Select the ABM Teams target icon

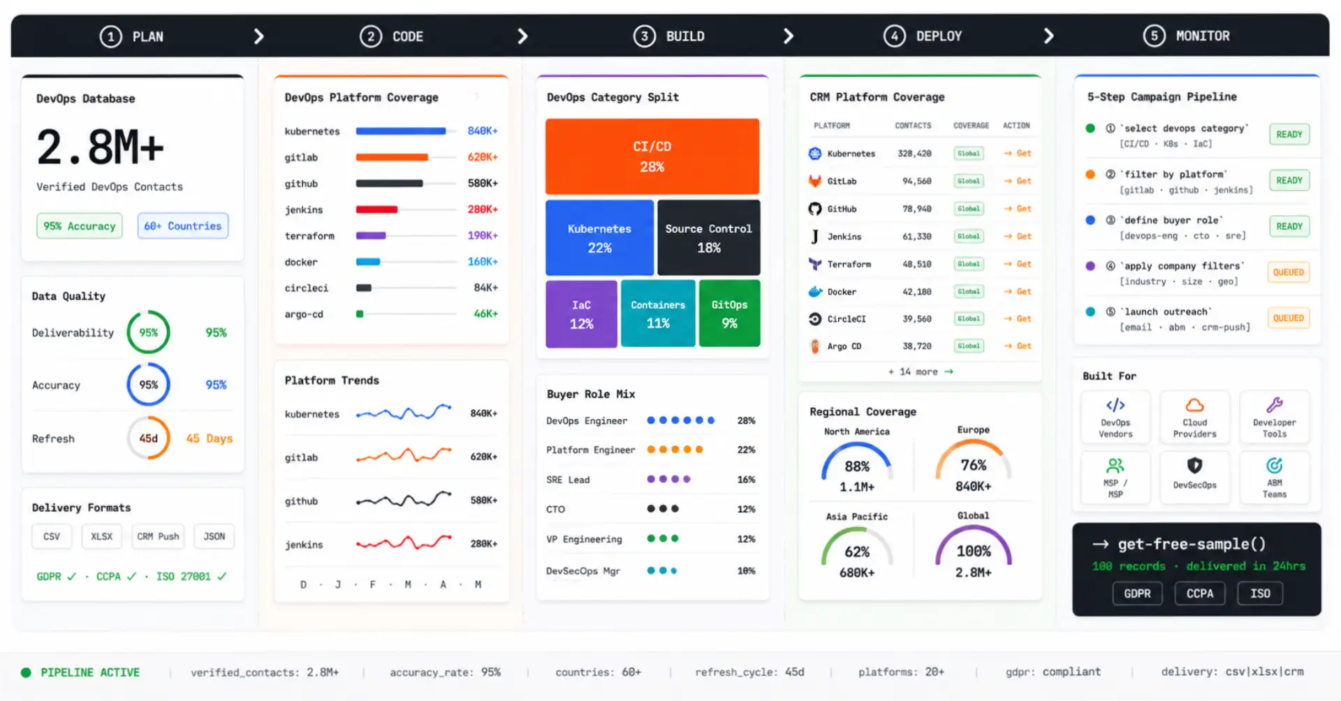(x=1274, y=466)
